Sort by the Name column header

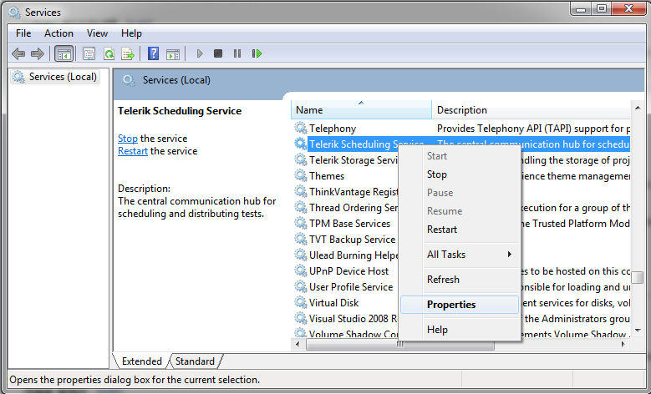pos(361,110)
